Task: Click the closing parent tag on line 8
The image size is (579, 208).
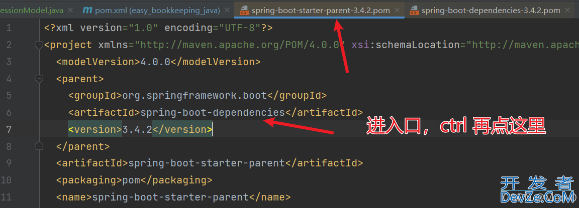Action: click(x=83, y=146)
